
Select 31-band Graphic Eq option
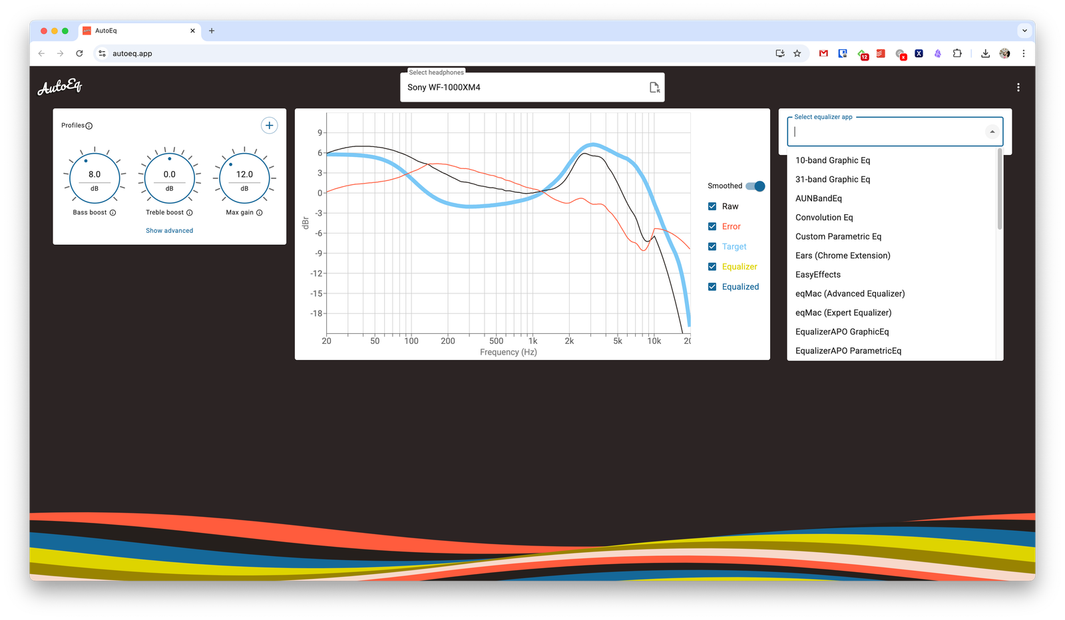pyautogui.click(x=891, y=180)
